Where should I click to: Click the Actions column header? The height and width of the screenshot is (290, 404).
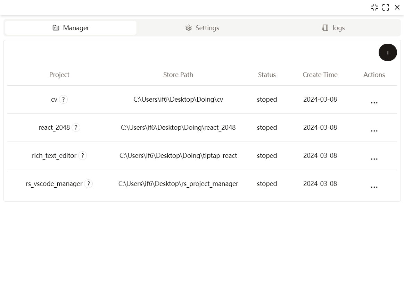tap(374, 75)
